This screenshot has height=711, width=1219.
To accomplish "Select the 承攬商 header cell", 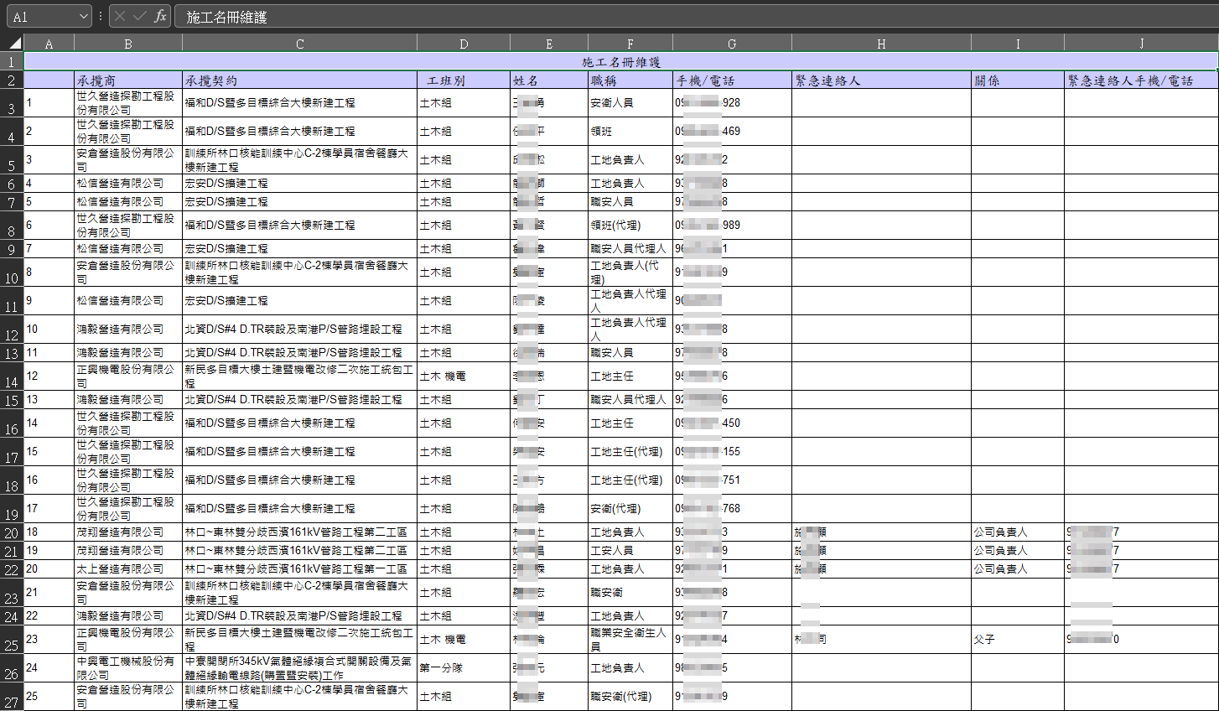I will point(128,80).
